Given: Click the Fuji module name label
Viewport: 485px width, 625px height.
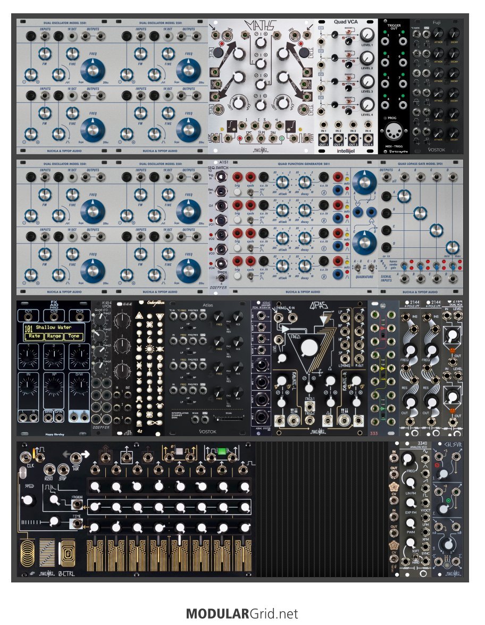Looking at the screenshot, I should pyautogui.click(x=437, y=23).
